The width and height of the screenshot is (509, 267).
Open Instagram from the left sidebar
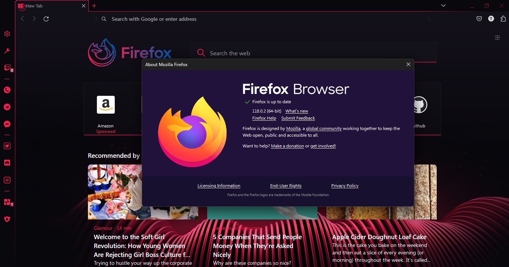[x=7, y=180]
